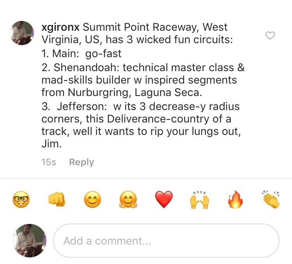292x264 pixels.
Task: Insert the clapping hands emoji
Action: 271,199
